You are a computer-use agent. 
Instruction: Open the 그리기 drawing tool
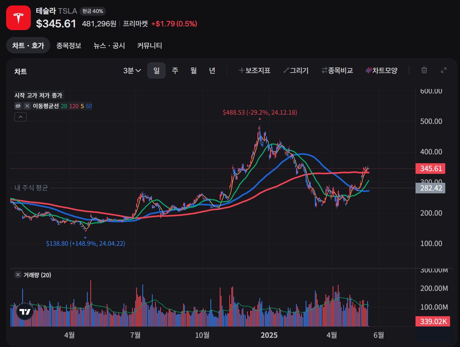point(296,70)
